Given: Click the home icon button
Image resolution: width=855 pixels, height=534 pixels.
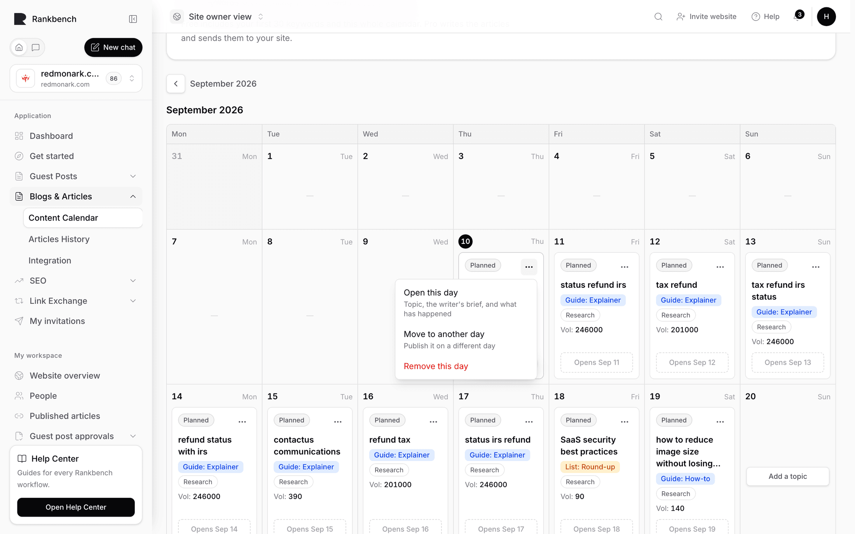Looking at the screenshot, I should coord(19,47).
